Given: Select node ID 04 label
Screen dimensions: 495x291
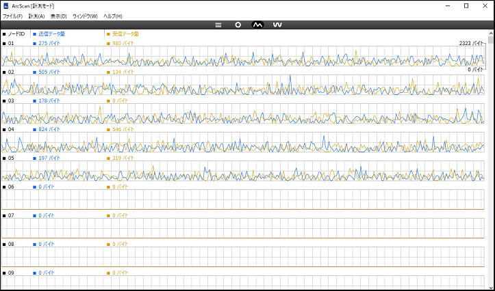Looking at the screenshot, I should [x=11, y=129].
